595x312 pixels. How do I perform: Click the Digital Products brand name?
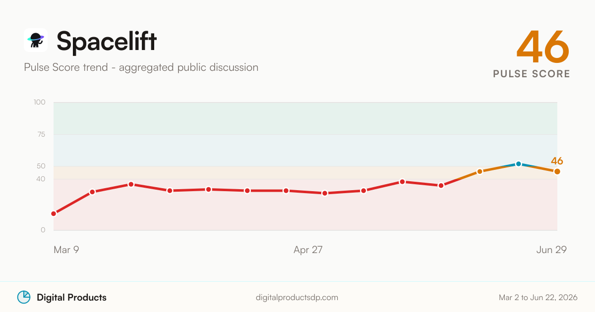(x=71, y=298)
